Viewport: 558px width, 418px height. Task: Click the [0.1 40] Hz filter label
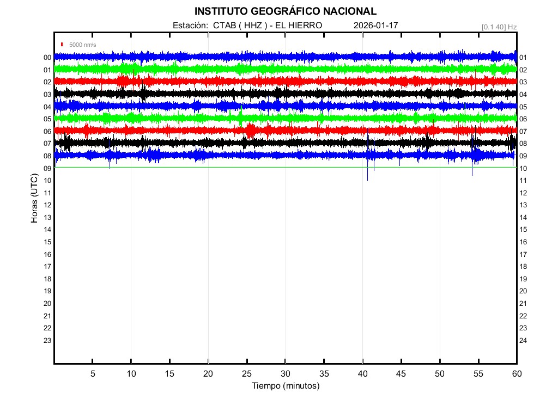(499, 27)
